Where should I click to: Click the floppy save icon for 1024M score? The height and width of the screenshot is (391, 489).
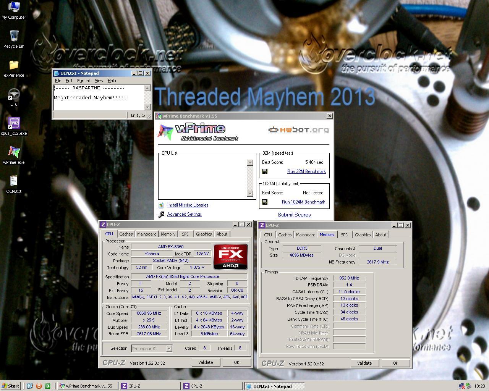point(265,202)
